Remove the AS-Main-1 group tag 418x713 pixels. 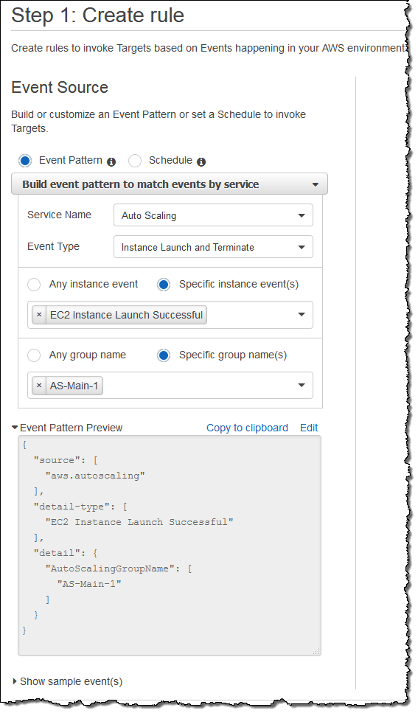(39, 386)
